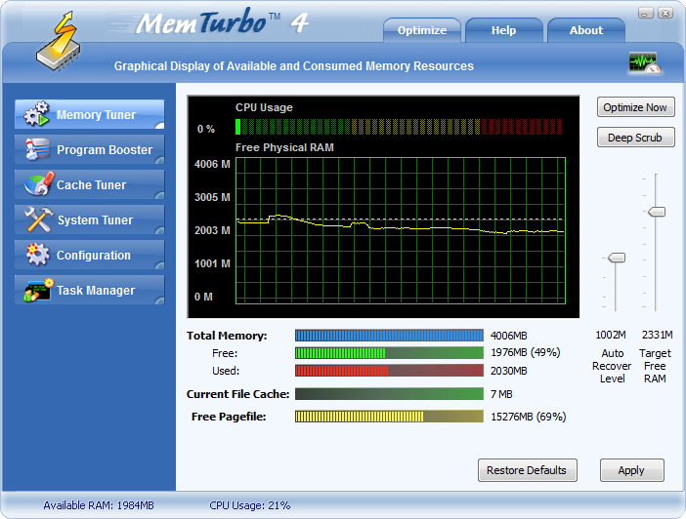Click the Free Physical RAM graph
686x519 pixels.
[x=401, y=230]
